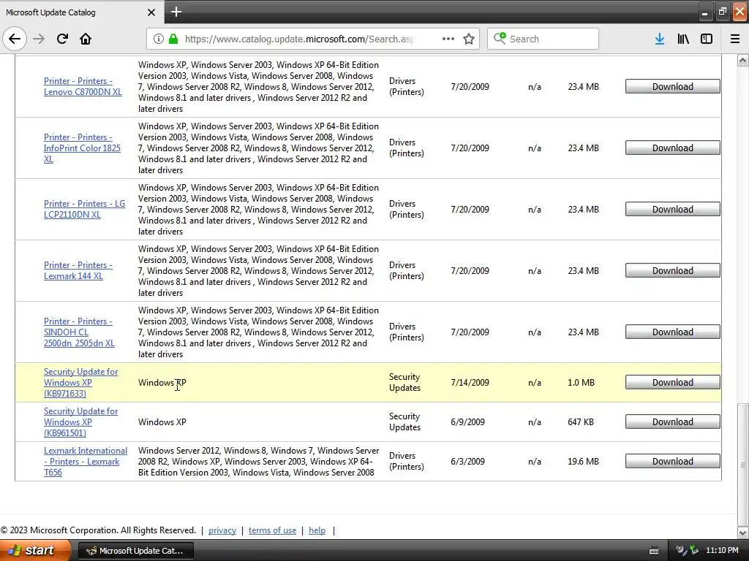Download the SINDOH CL 2500dn driver
The image size is (749, 561).
point(673,332)
